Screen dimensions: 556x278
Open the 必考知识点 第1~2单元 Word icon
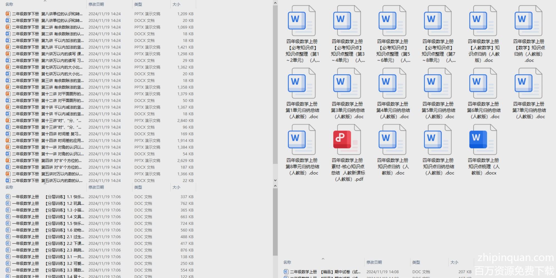point(302,21)
